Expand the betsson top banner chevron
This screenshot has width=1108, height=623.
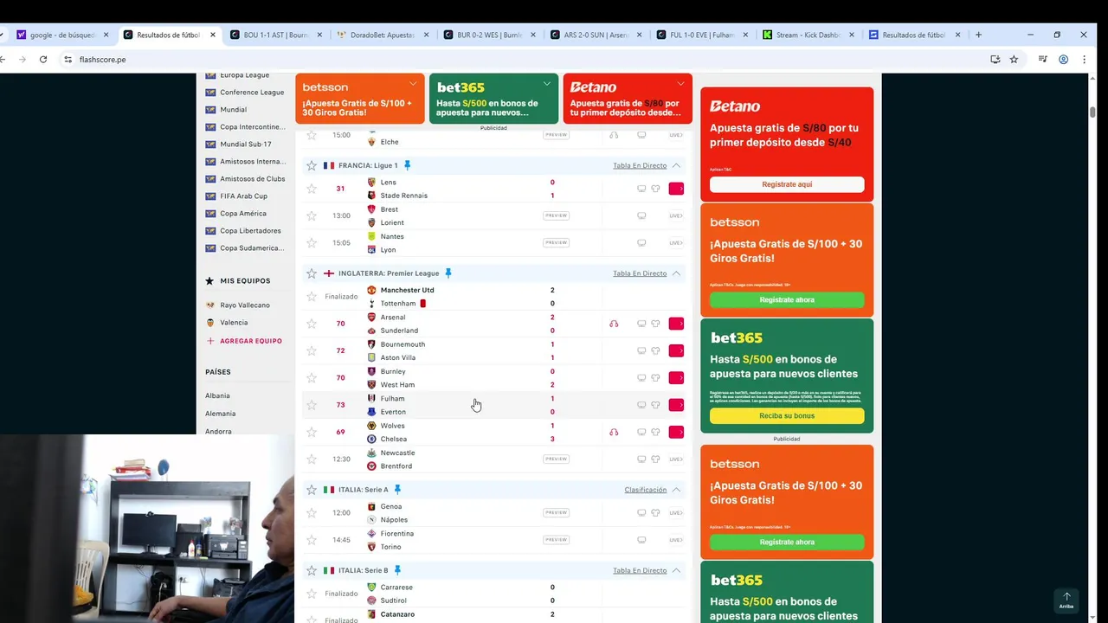coord(413,84)
